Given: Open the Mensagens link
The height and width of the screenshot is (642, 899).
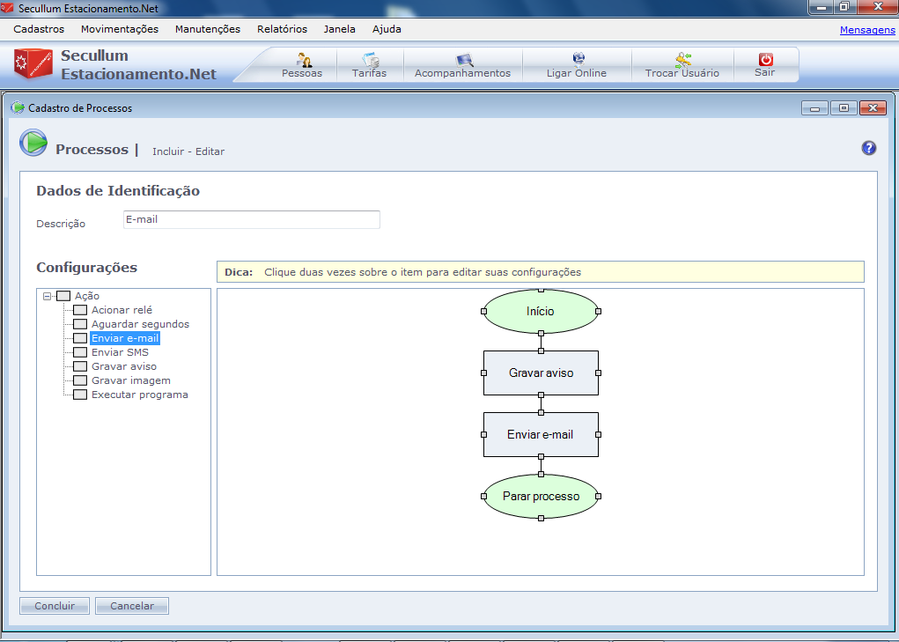Looking at the screenshot, I should pyautogui.click(x=866, y=30).
